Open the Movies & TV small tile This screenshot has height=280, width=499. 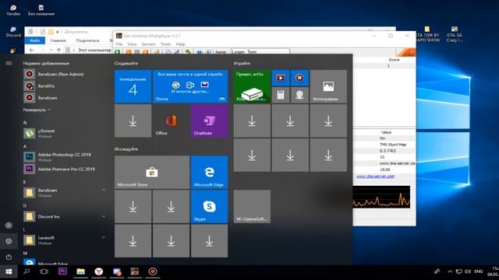[x=281, y=78]
